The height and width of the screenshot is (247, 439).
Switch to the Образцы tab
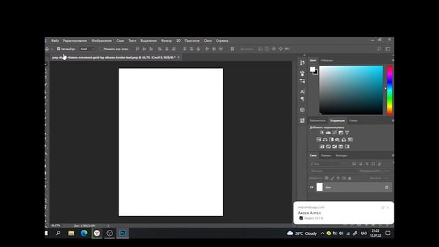point(327,60)
